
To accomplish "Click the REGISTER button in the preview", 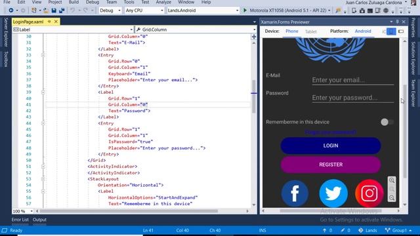I will (331, 165).
